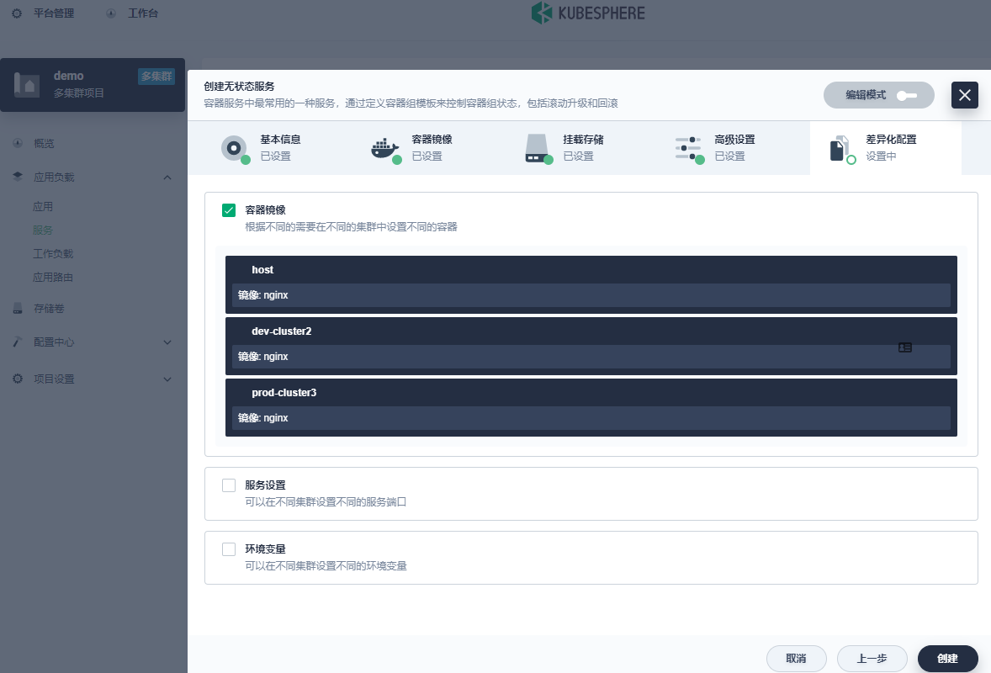Click the 上一步 button
Screen dimensions: 991x673
(872, 659)
